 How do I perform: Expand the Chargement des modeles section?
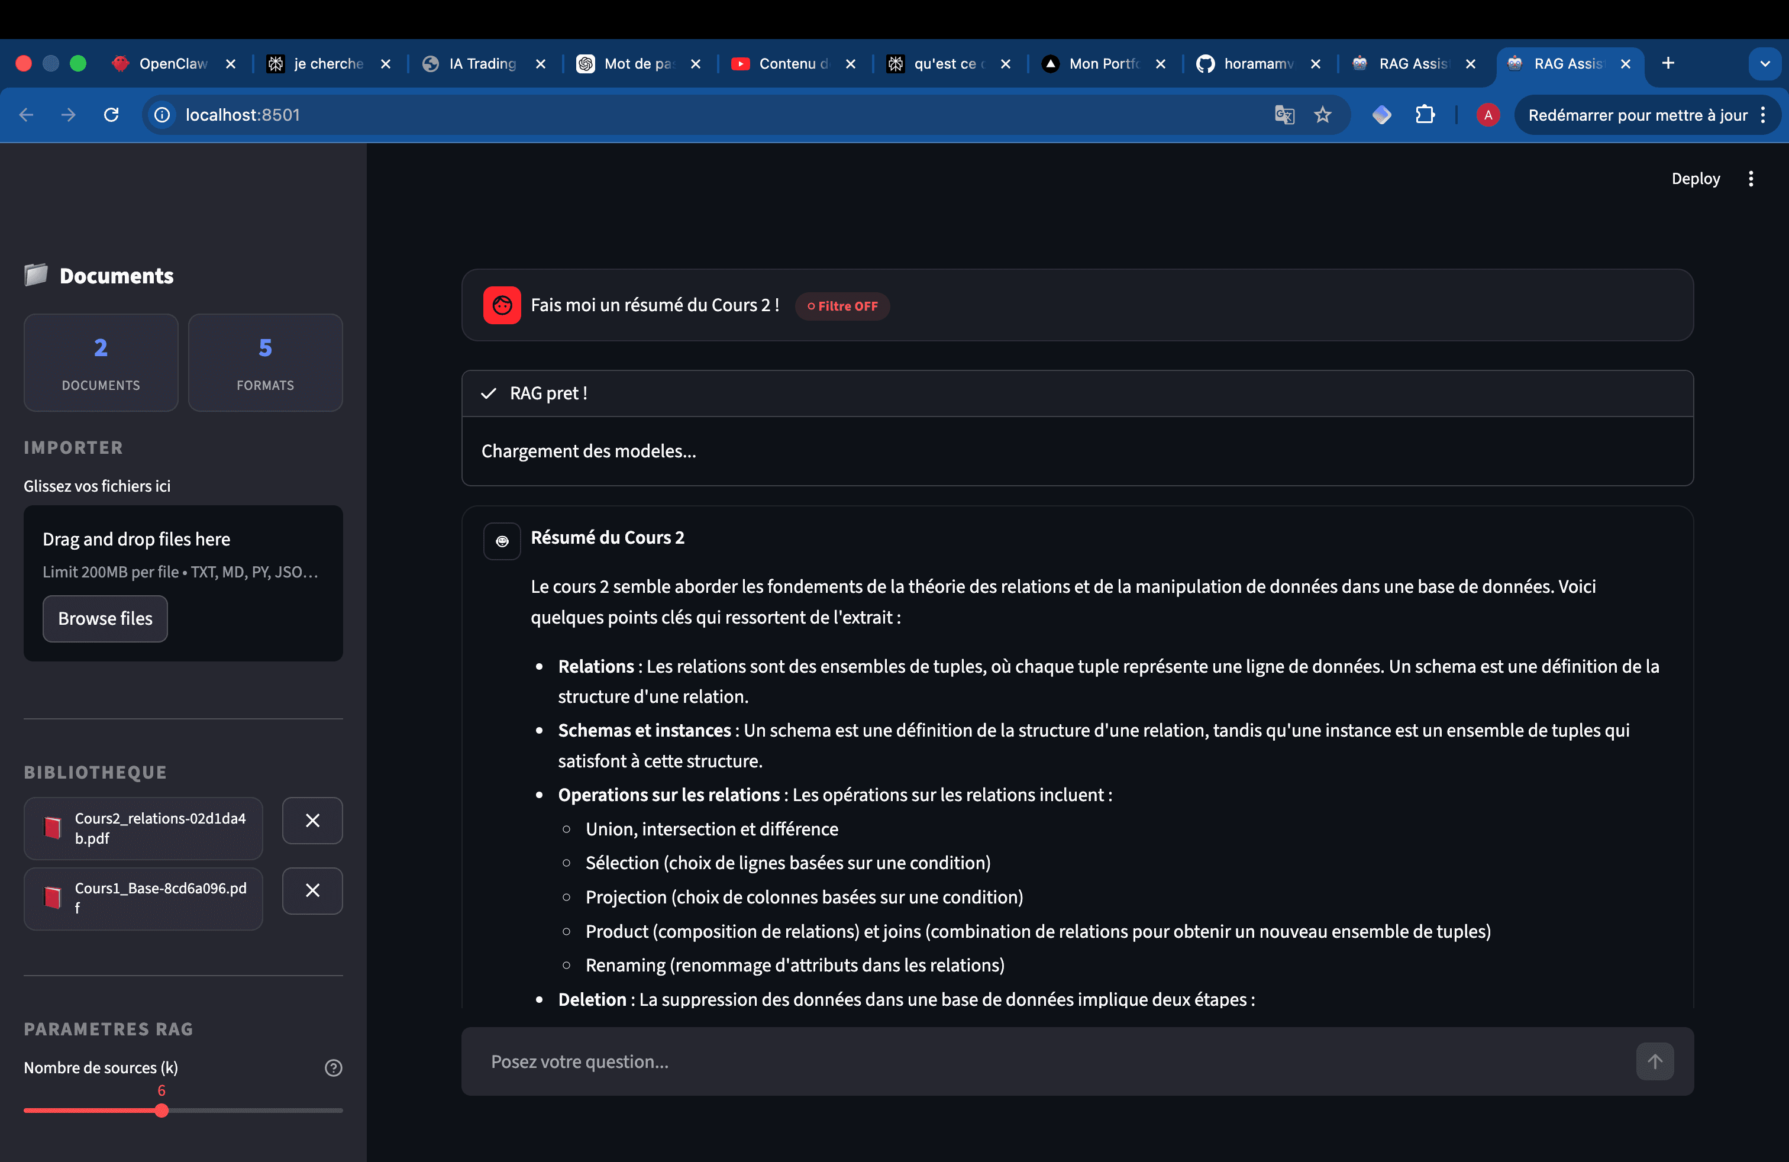click(589, 451)
